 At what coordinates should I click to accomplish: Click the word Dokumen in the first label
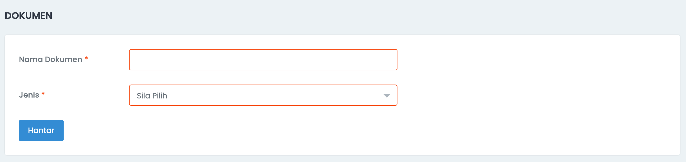click(x=63, y=59)
